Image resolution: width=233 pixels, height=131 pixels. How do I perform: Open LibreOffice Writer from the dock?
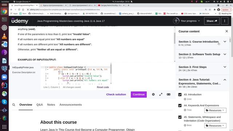tap(4, 61)
